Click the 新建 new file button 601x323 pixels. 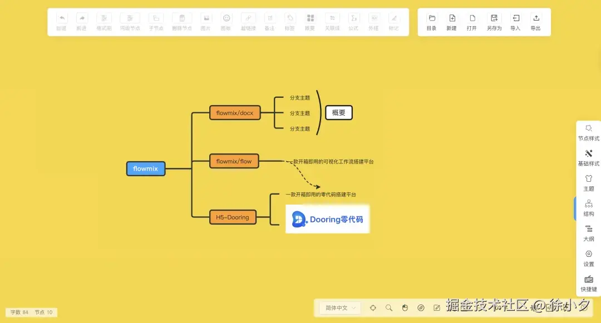point(451,22)
